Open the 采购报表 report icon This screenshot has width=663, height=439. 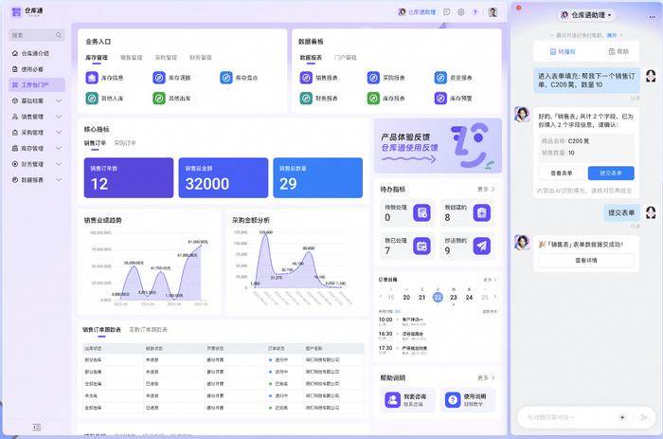[374, 78]
